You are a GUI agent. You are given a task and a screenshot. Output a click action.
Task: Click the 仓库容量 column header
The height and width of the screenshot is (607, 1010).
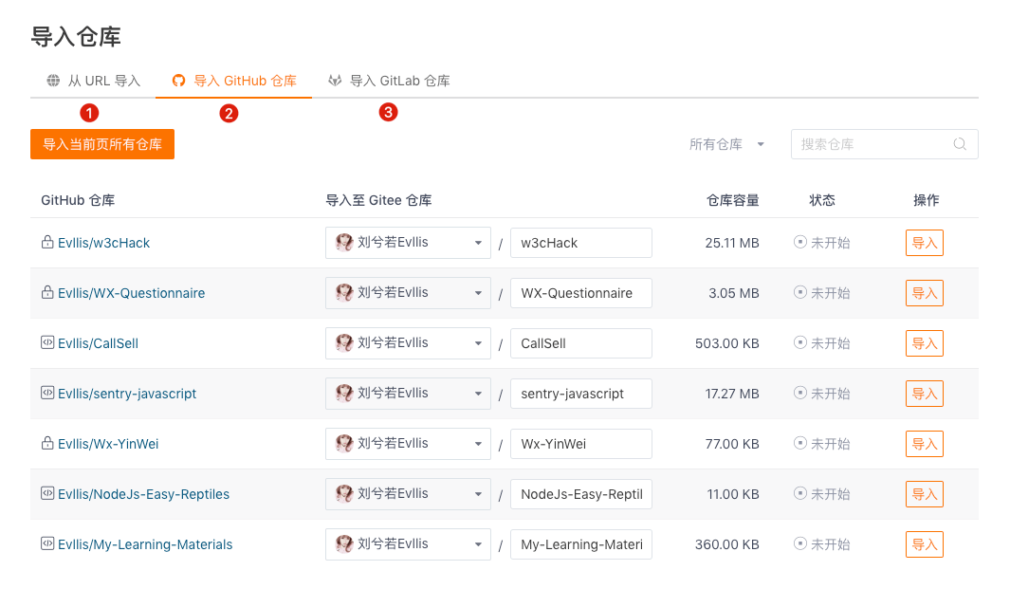(x=733, y=200)
